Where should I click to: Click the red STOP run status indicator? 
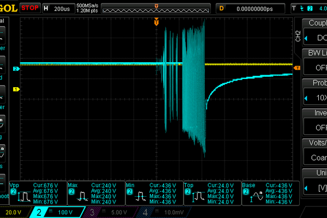tap(30, 8)
